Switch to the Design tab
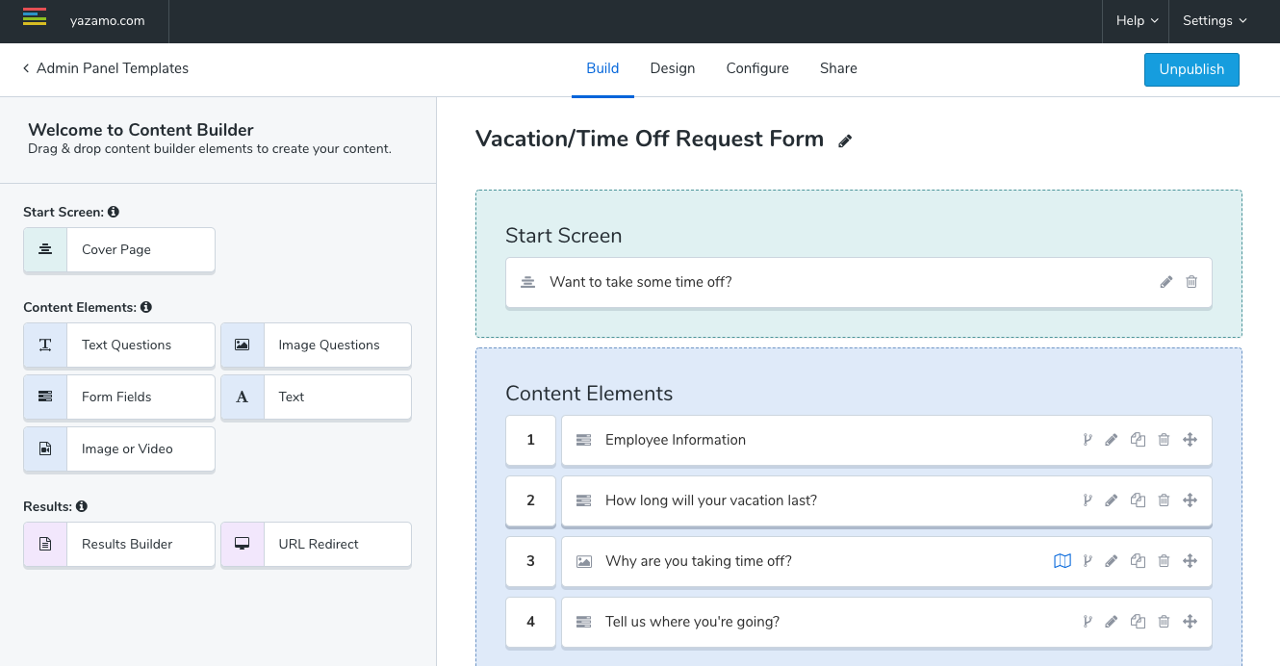Image resolution: width=1280 pixels, height=666 pixels. [x=672, y=68]
